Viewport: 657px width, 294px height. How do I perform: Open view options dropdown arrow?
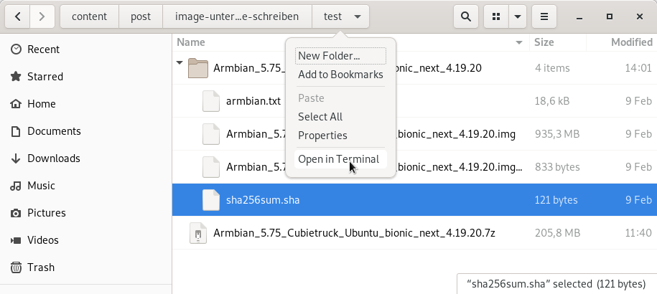coord(517,16)
